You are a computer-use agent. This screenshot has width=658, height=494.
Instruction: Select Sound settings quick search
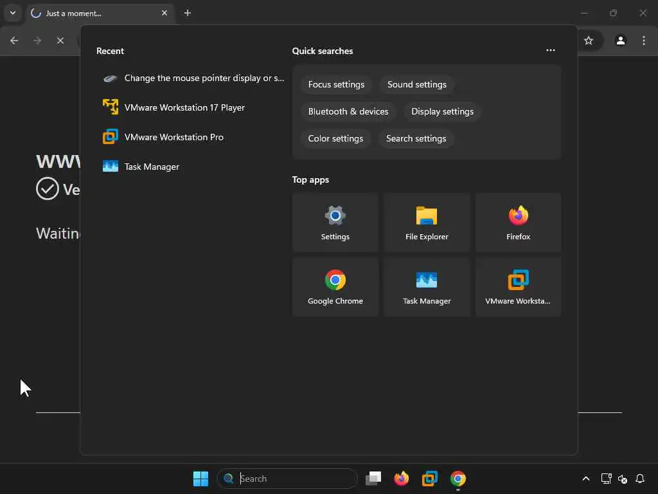click(x=416, y=84)
